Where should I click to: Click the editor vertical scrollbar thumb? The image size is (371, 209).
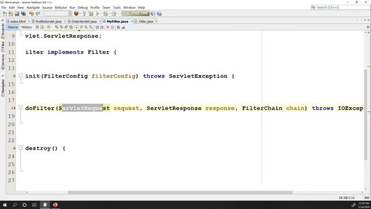(x=366, y=115)
